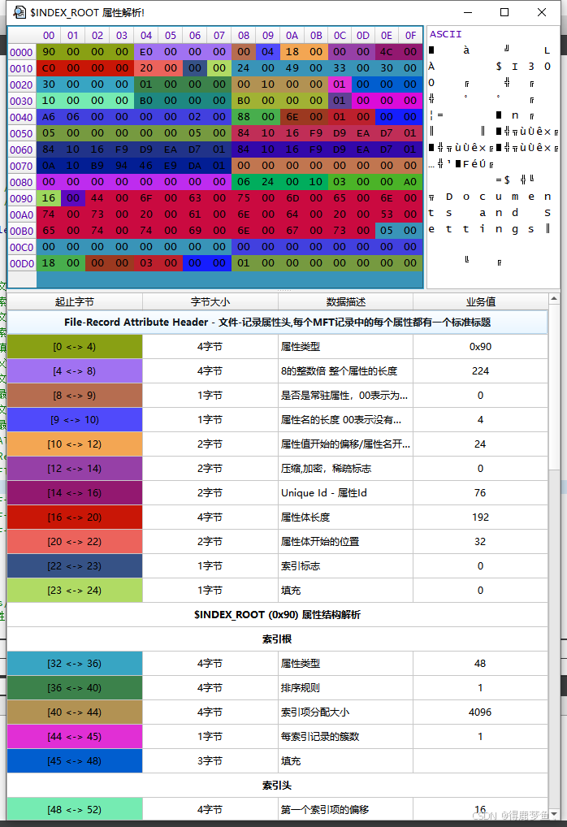Select the lime [23 <-> 24) color cell

pyautogui.click(x=75, y=590)
